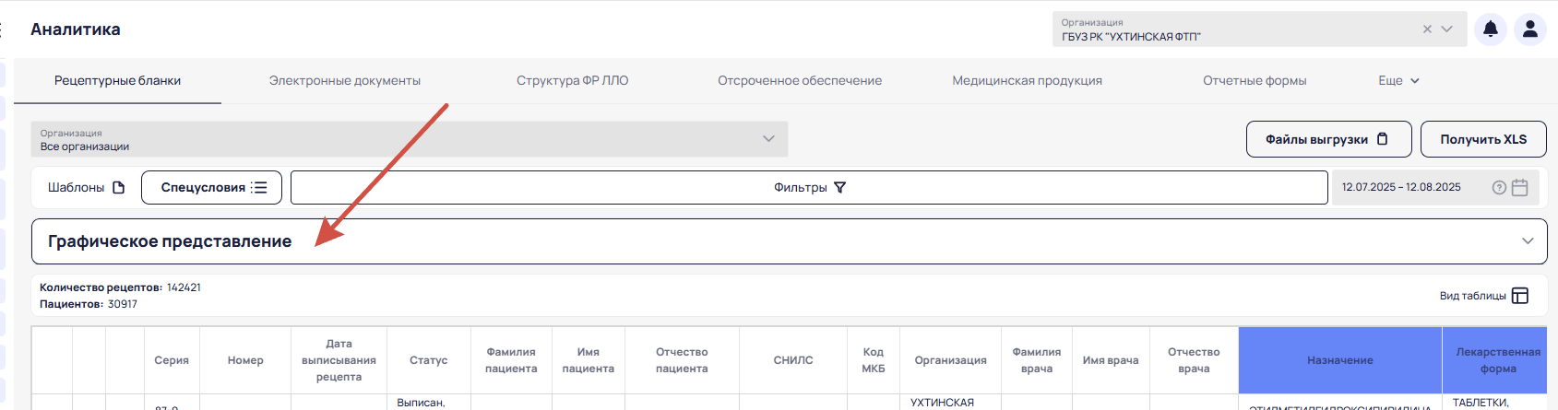The image size is (1558, 410).
Task: Open notifications bell icon
Action: 1490,29
